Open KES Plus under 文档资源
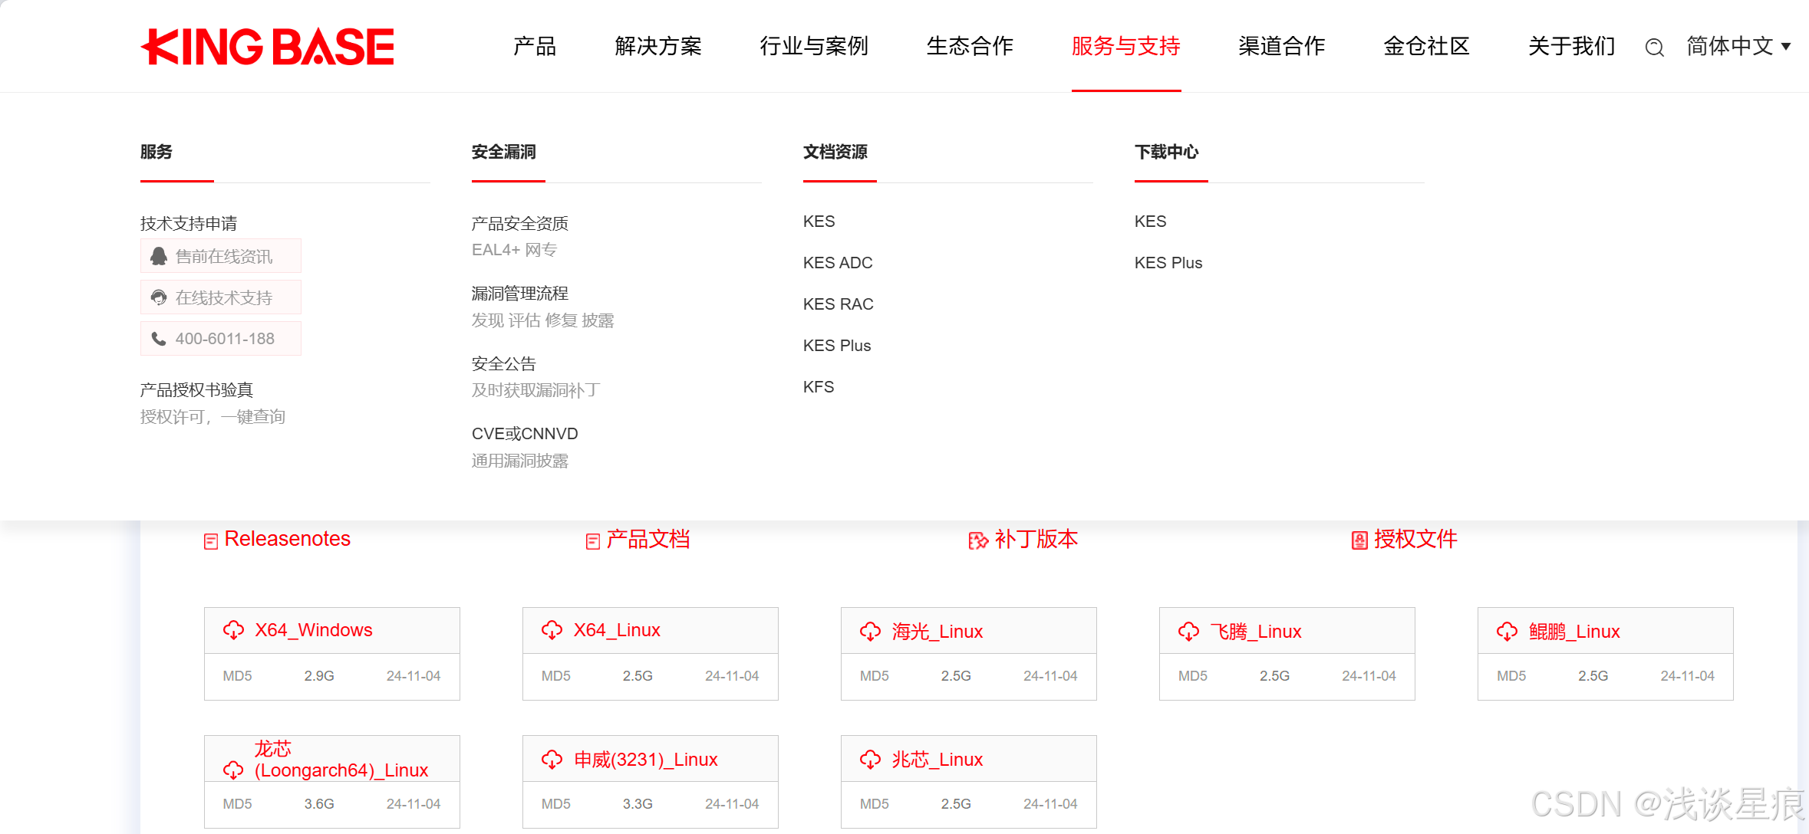 837,346
